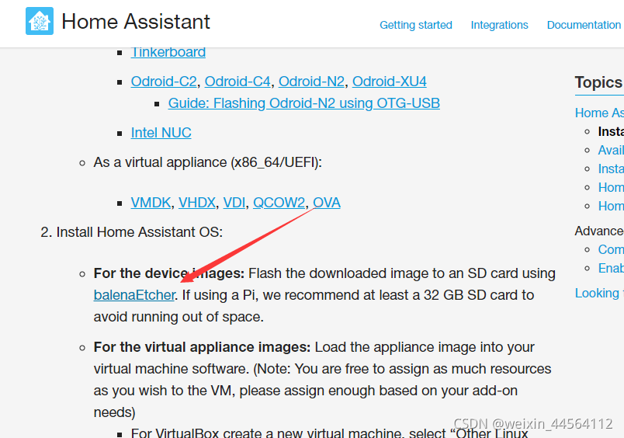624x438 pixels.
Task: Download the Odroid-N2 image
Action: click(311, 82)
